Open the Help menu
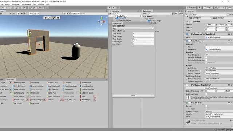 click(x=47, y=4)
